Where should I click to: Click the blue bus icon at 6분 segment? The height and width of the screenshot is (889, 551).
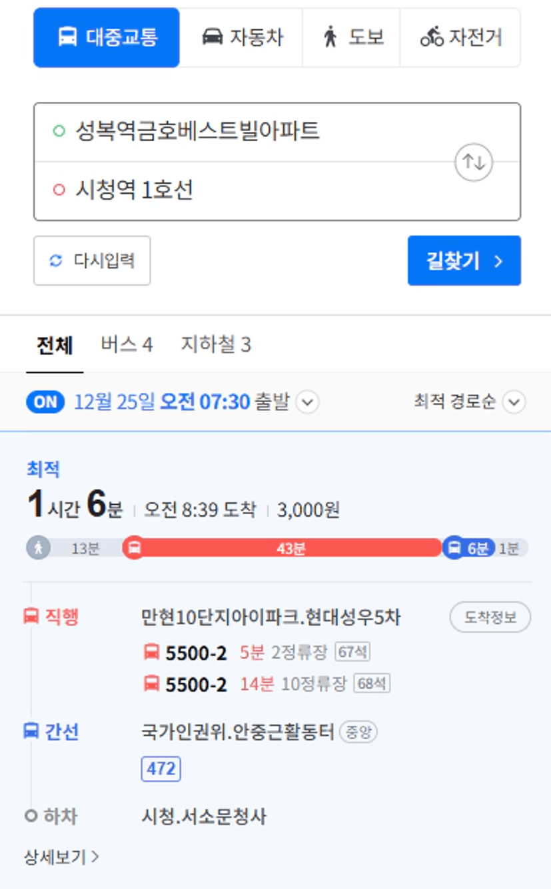pyautogui.click(x=454, y=548)
